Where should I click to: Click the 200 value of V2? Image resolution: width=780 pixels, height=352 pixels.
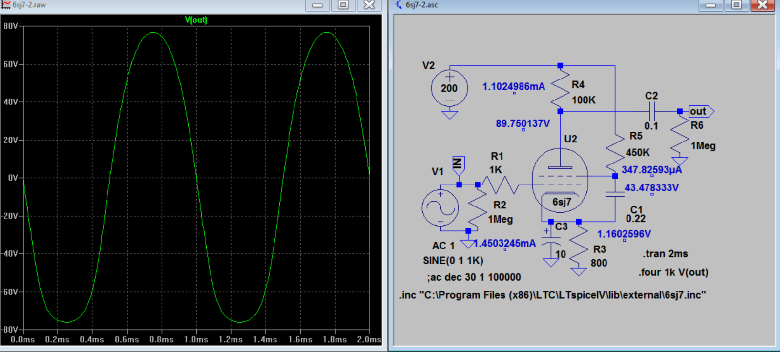click(449, 89)
